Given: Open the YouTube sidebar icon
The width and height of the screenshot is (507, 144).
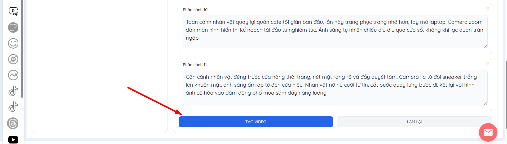Looking at the screenshot, I should pyautogui.click(x=13, y=140).
